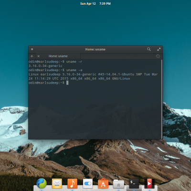Click the terminal's vertical scrollbar
The image size is (191, 191).
162,99
